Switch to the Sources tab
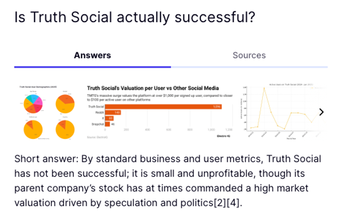Viewport: 352px width, 218px height. (x=249, y=55)
